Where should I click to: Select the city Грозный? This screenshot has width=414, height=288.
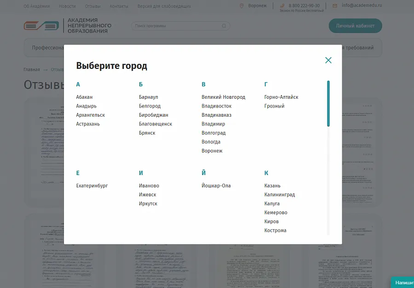point(274,106)
